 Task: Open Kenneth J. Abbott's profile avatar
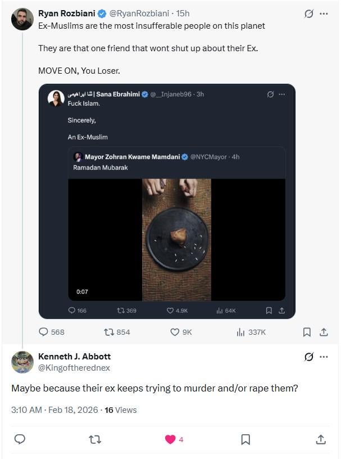pos(22,362)
